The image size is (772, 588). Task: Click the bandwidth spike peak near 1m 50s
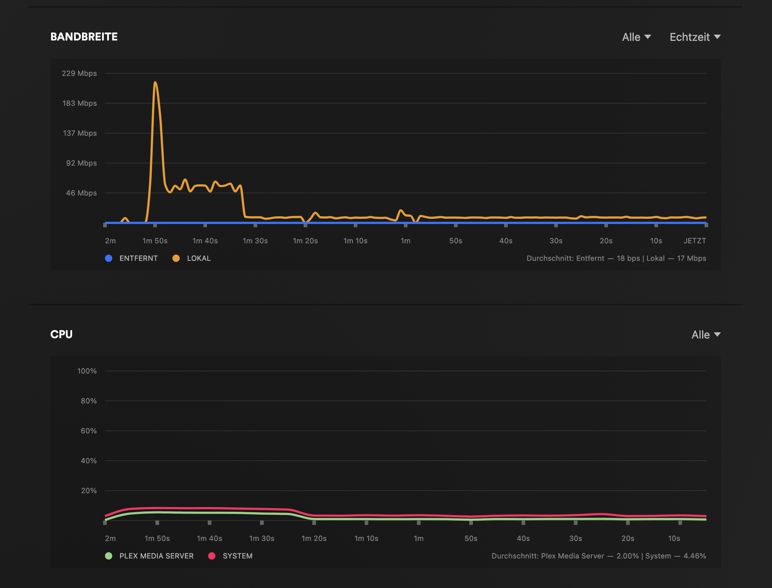click(155, 83)
